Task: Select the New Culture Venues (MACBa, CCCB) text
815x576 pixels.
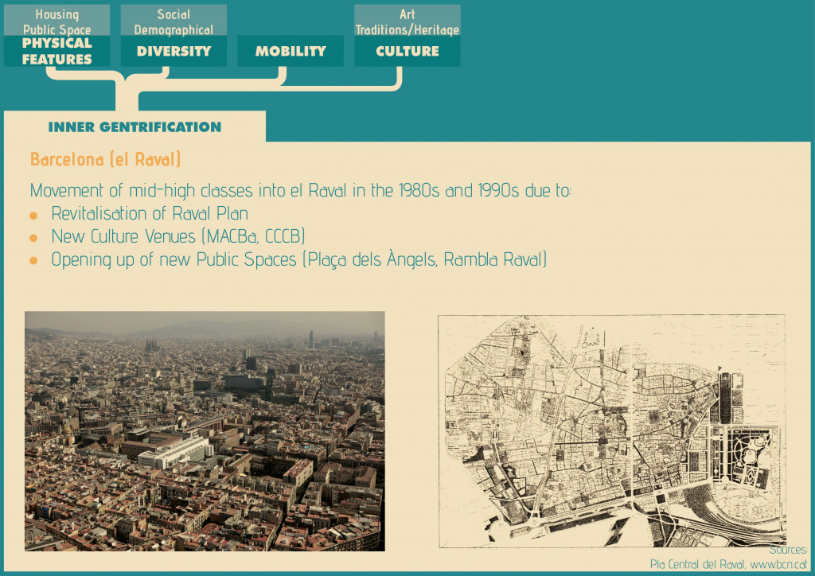Action: point(178,237)
